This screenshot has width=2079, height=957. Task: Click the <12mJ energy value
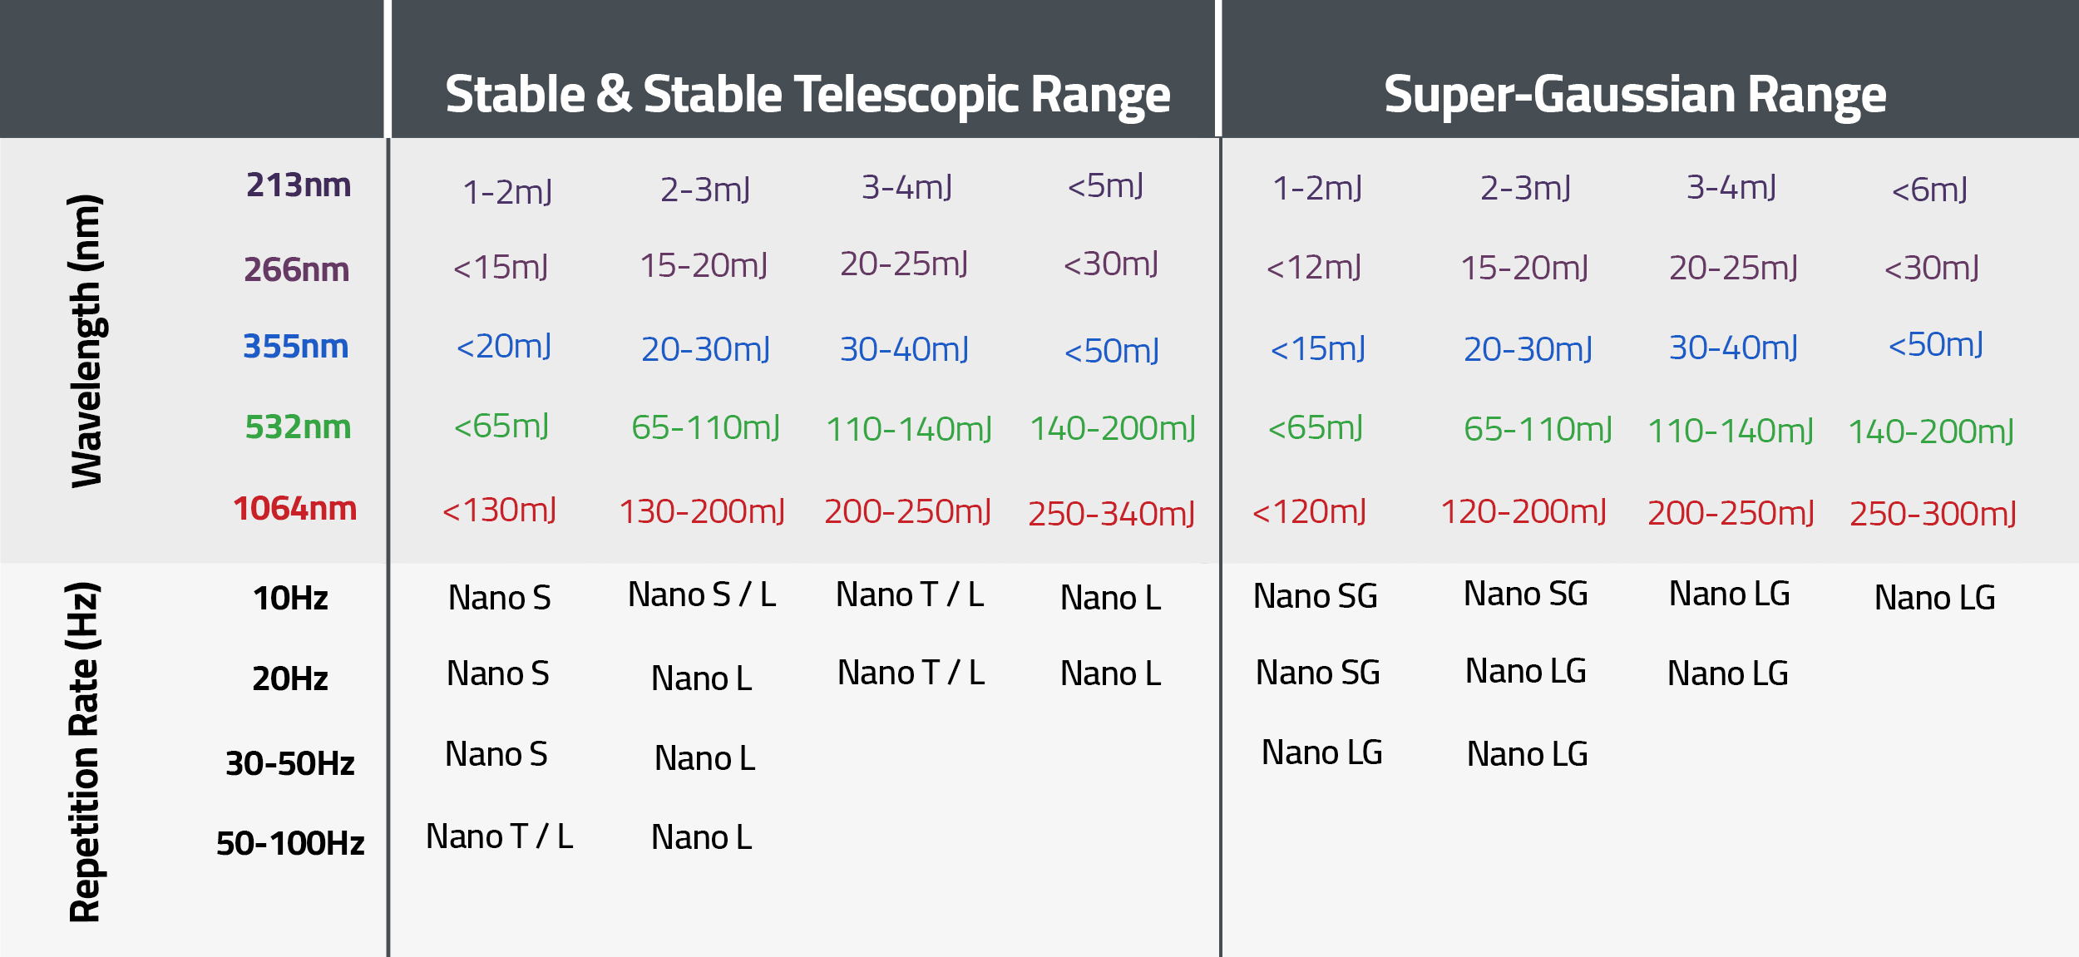click(x=1313, y=268)
